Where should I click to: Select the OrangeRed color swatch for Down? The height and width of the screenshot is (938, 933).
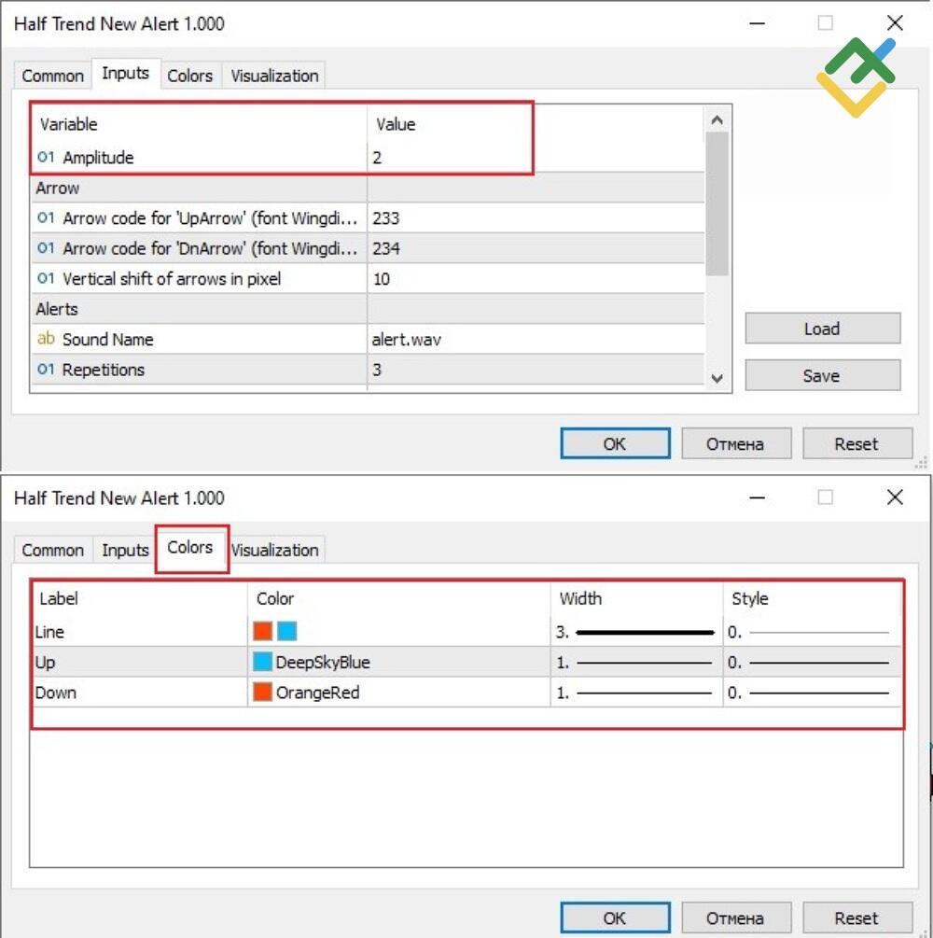[262, 693]
